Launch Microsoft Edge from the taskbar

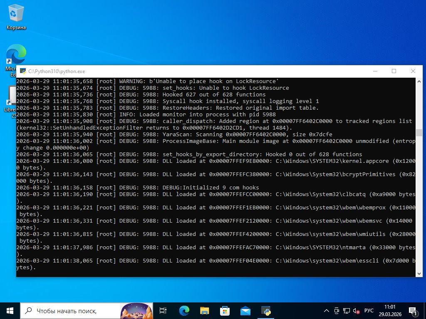[x=184, y=311]
